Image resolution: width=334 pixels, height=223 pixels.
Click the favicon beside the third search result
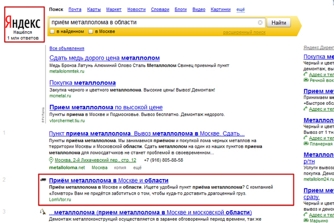click(43, 212)
